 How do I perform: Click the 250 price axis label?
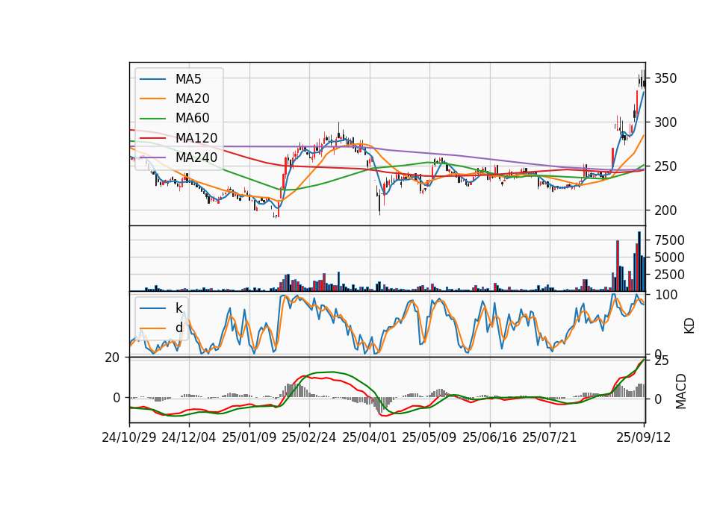(665, 166)
